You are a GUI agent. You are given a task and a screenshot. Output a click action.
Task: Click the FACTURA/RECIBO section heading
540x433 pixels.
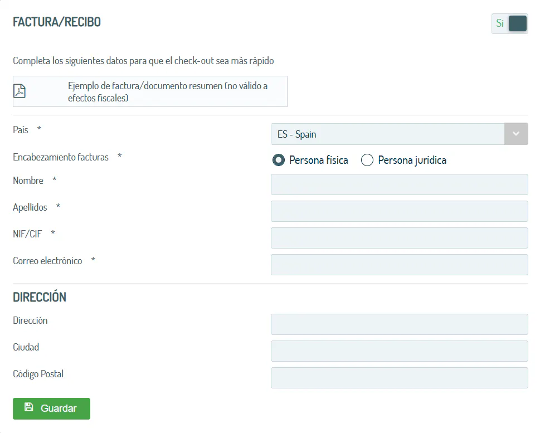tap(57, 22)
